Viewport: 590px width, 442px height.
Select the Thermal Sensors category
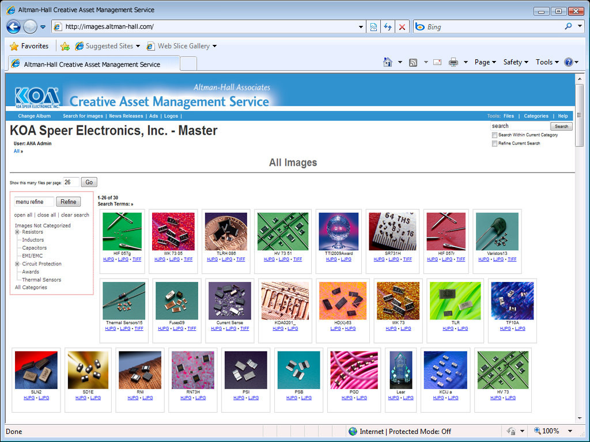point(41,280)
